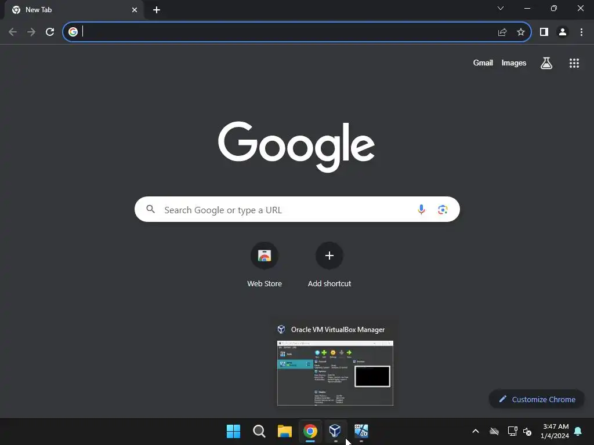Open the Windows Start menu

(x=233, y=431)
